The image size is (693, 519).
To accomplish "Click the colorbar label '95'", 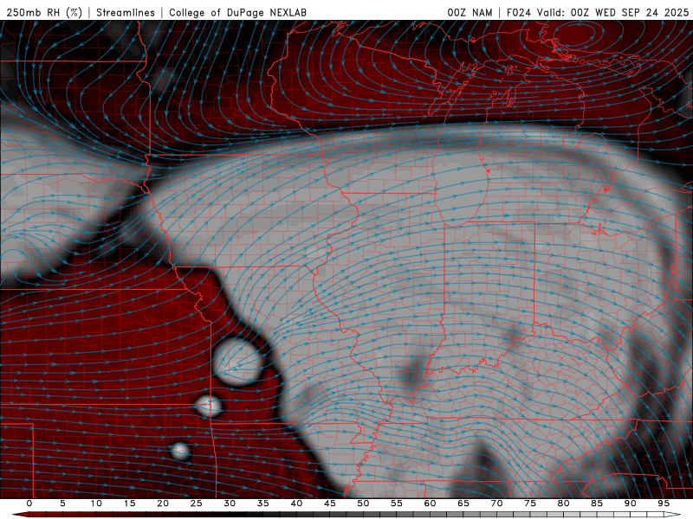I will point(664,503).
